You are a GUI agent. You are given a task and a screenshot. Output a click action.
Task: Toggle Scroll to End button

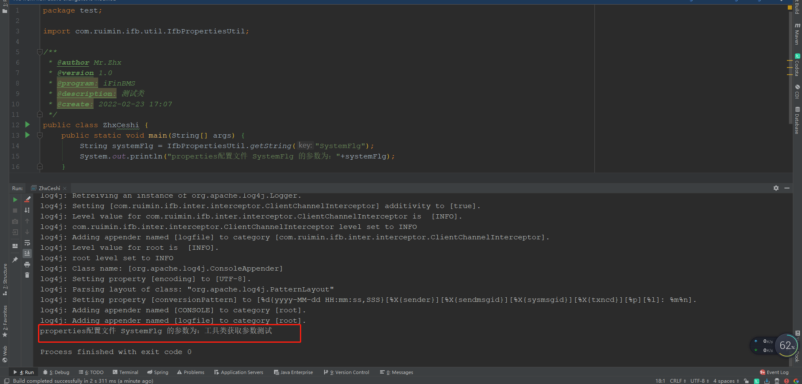coord(27,253)
